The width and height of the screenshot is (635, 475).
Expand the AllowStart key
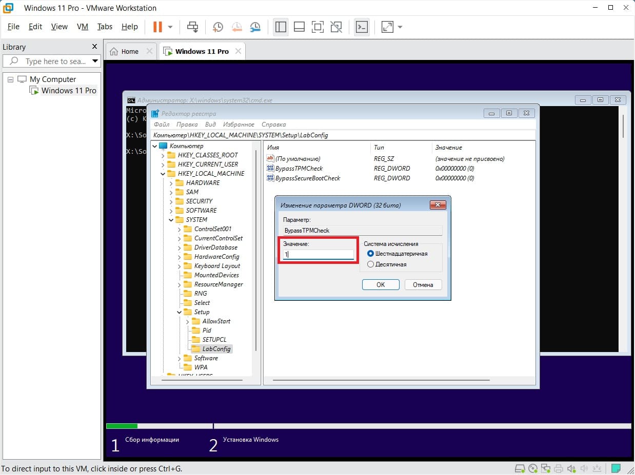click(188, 321)
